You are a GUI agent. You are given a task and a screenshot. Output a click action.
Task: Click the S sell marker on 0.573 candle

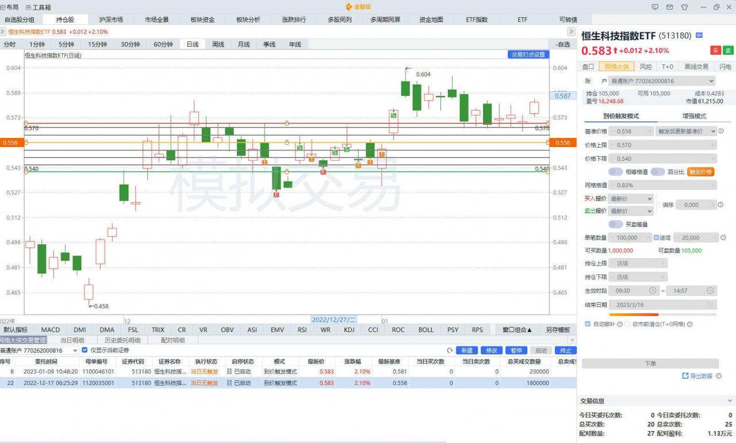pyautogui.click(x=394, y=115)
